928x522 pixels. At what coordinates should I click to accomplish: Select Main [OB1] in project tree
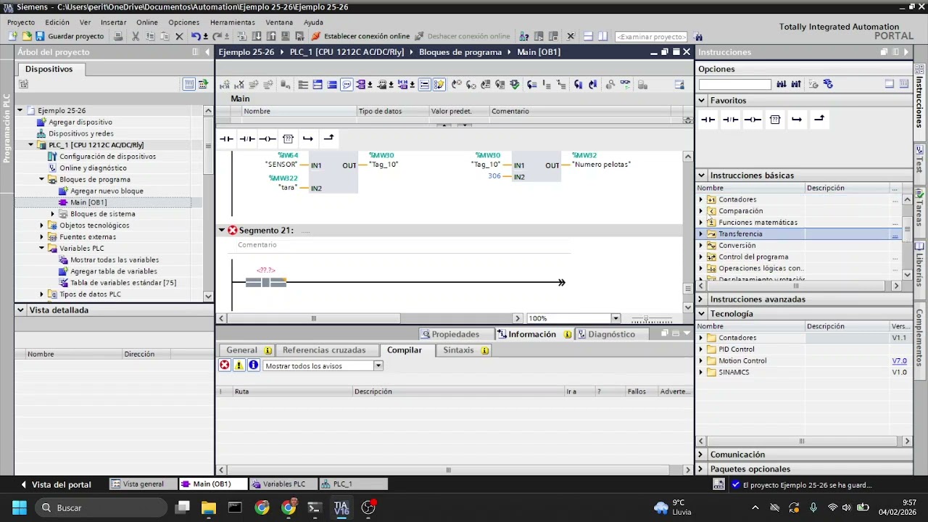88,202
